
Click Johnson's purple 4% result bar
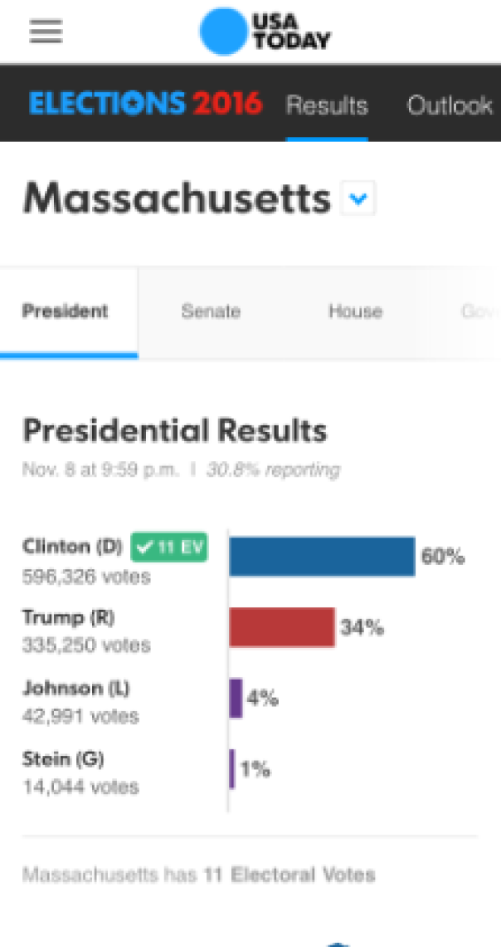236,698
